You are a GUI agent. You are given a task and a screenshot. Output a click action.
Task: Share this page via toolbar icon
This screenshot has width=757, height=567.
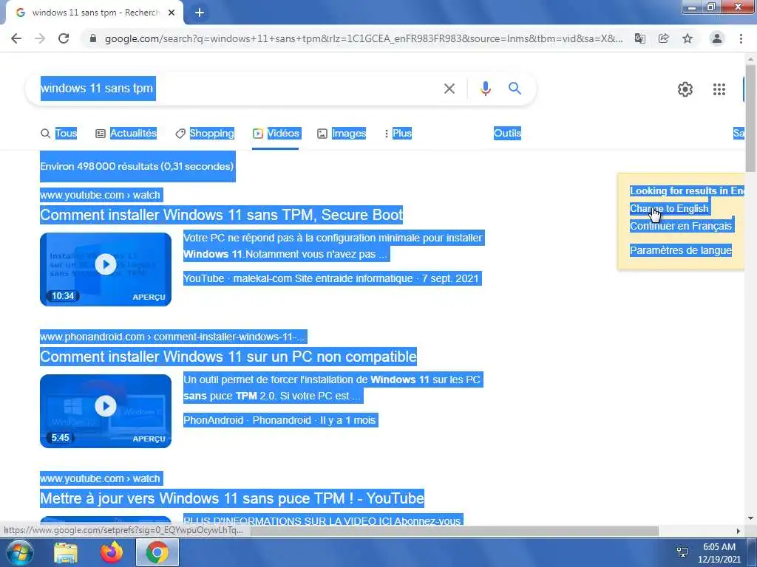[663, 38]
